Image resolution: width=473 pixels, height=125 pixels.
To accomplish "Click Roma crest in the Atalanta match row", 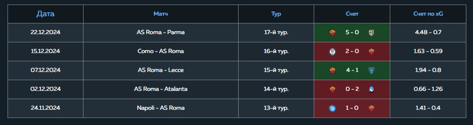I will click(332, 89).
